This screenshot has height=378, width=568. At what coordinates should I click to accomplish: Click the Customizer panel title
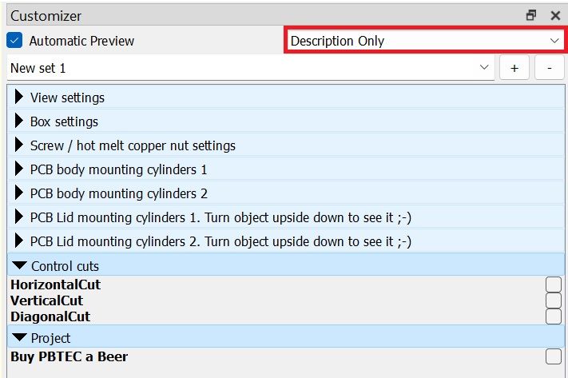[46, 16]
